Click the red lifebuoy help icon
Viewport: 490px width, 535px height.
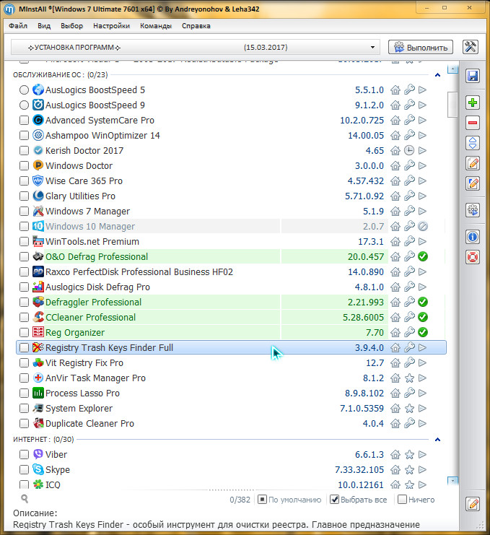point(472,257)
